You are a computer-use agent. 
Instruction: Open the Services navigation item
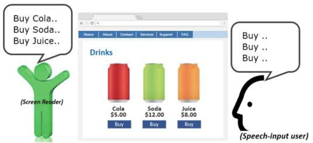(147, 35)
